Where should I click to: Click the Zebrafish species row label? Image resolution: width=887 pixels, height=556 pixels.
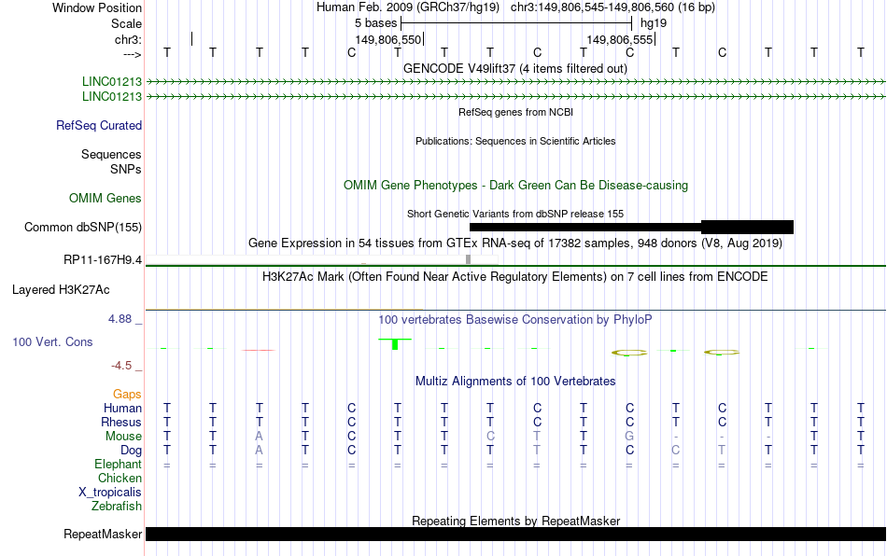pyautogui.click(x=117, y=506)
